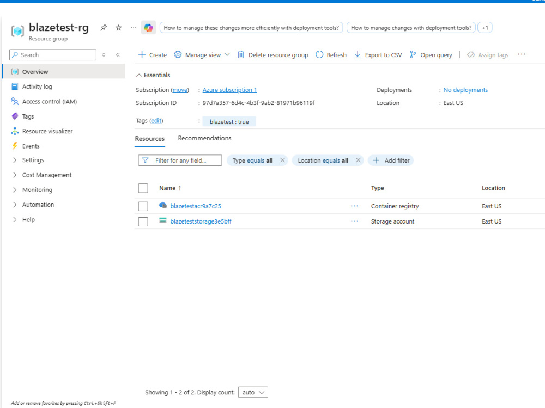The width and height of the screenshot is (545, 408).
Task: Expand the Automation section
Action: pyautogui.click(x=15, y=205)
